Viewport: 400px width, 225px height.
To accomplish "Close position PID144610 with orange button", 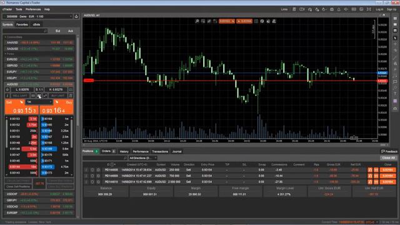I will coord(387,182).
